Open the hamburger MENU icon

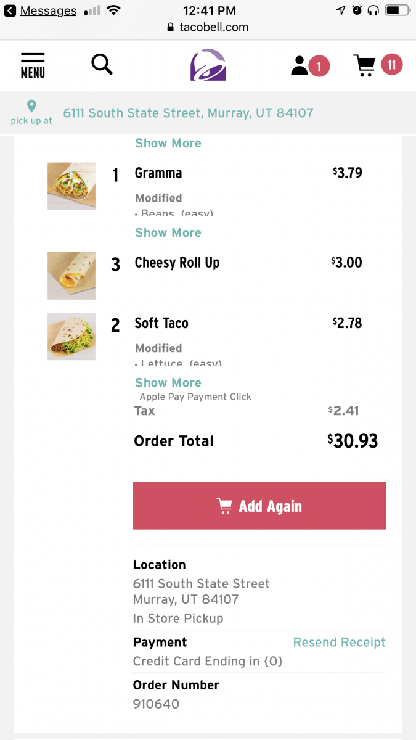[x=33, y=65]
